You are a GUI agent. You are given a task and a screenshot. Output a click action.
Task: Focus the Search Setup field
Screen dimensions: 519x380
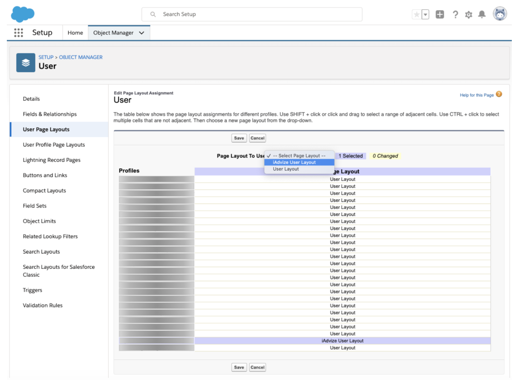[x=252, y=14]
